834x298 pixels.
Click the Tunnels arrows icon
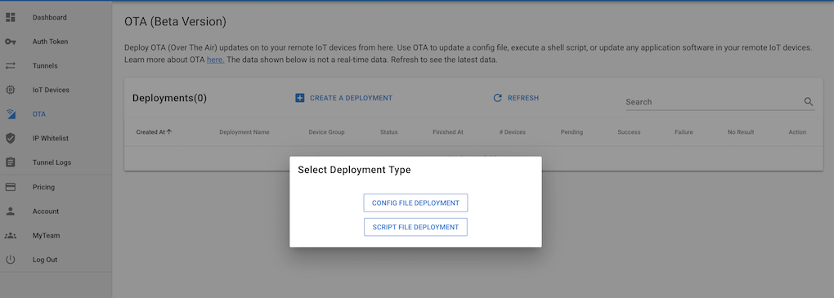(11, 66)
